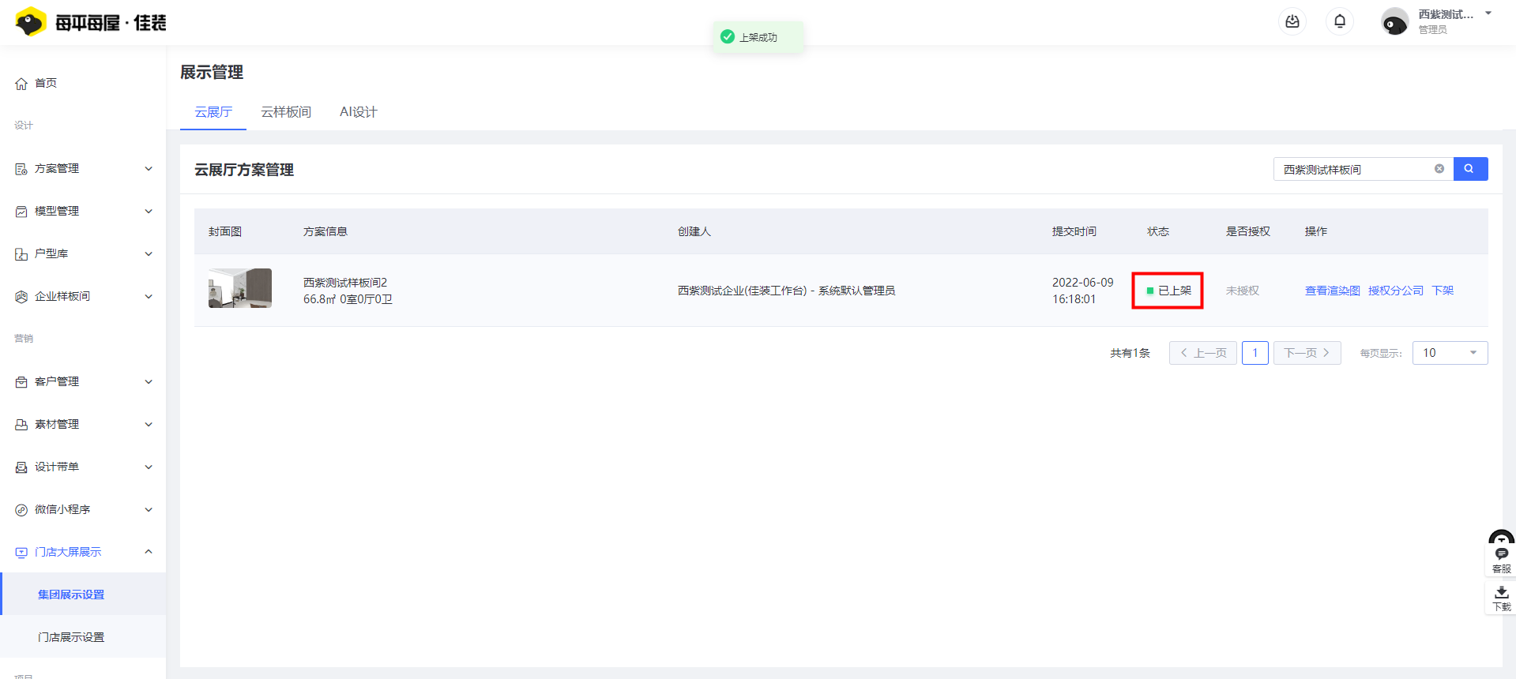Select 门店展示设置 in sidebar

[x=83, y=637]
